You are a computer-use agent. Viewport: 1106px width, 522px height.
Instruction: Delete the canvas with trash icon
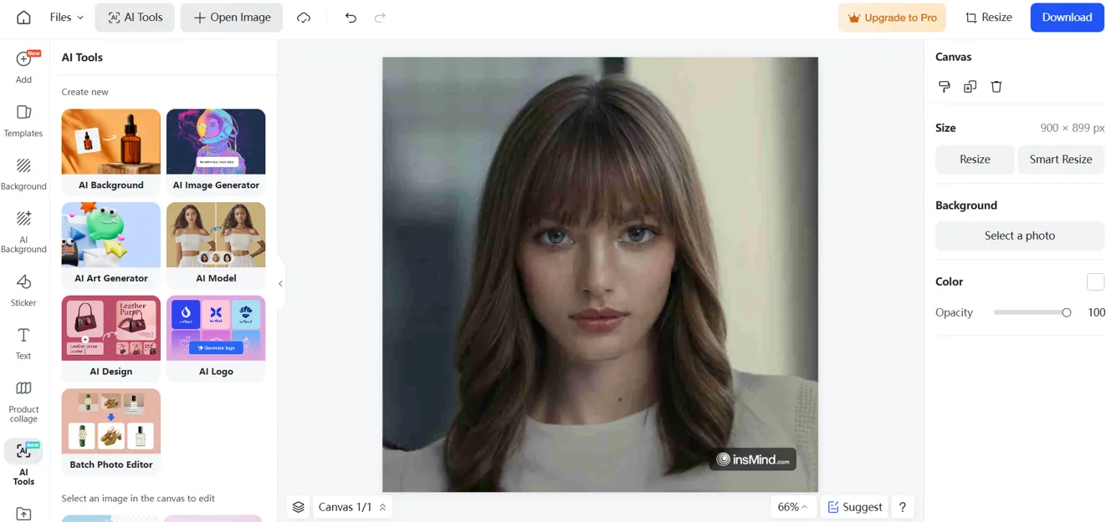tap(996, 87)
